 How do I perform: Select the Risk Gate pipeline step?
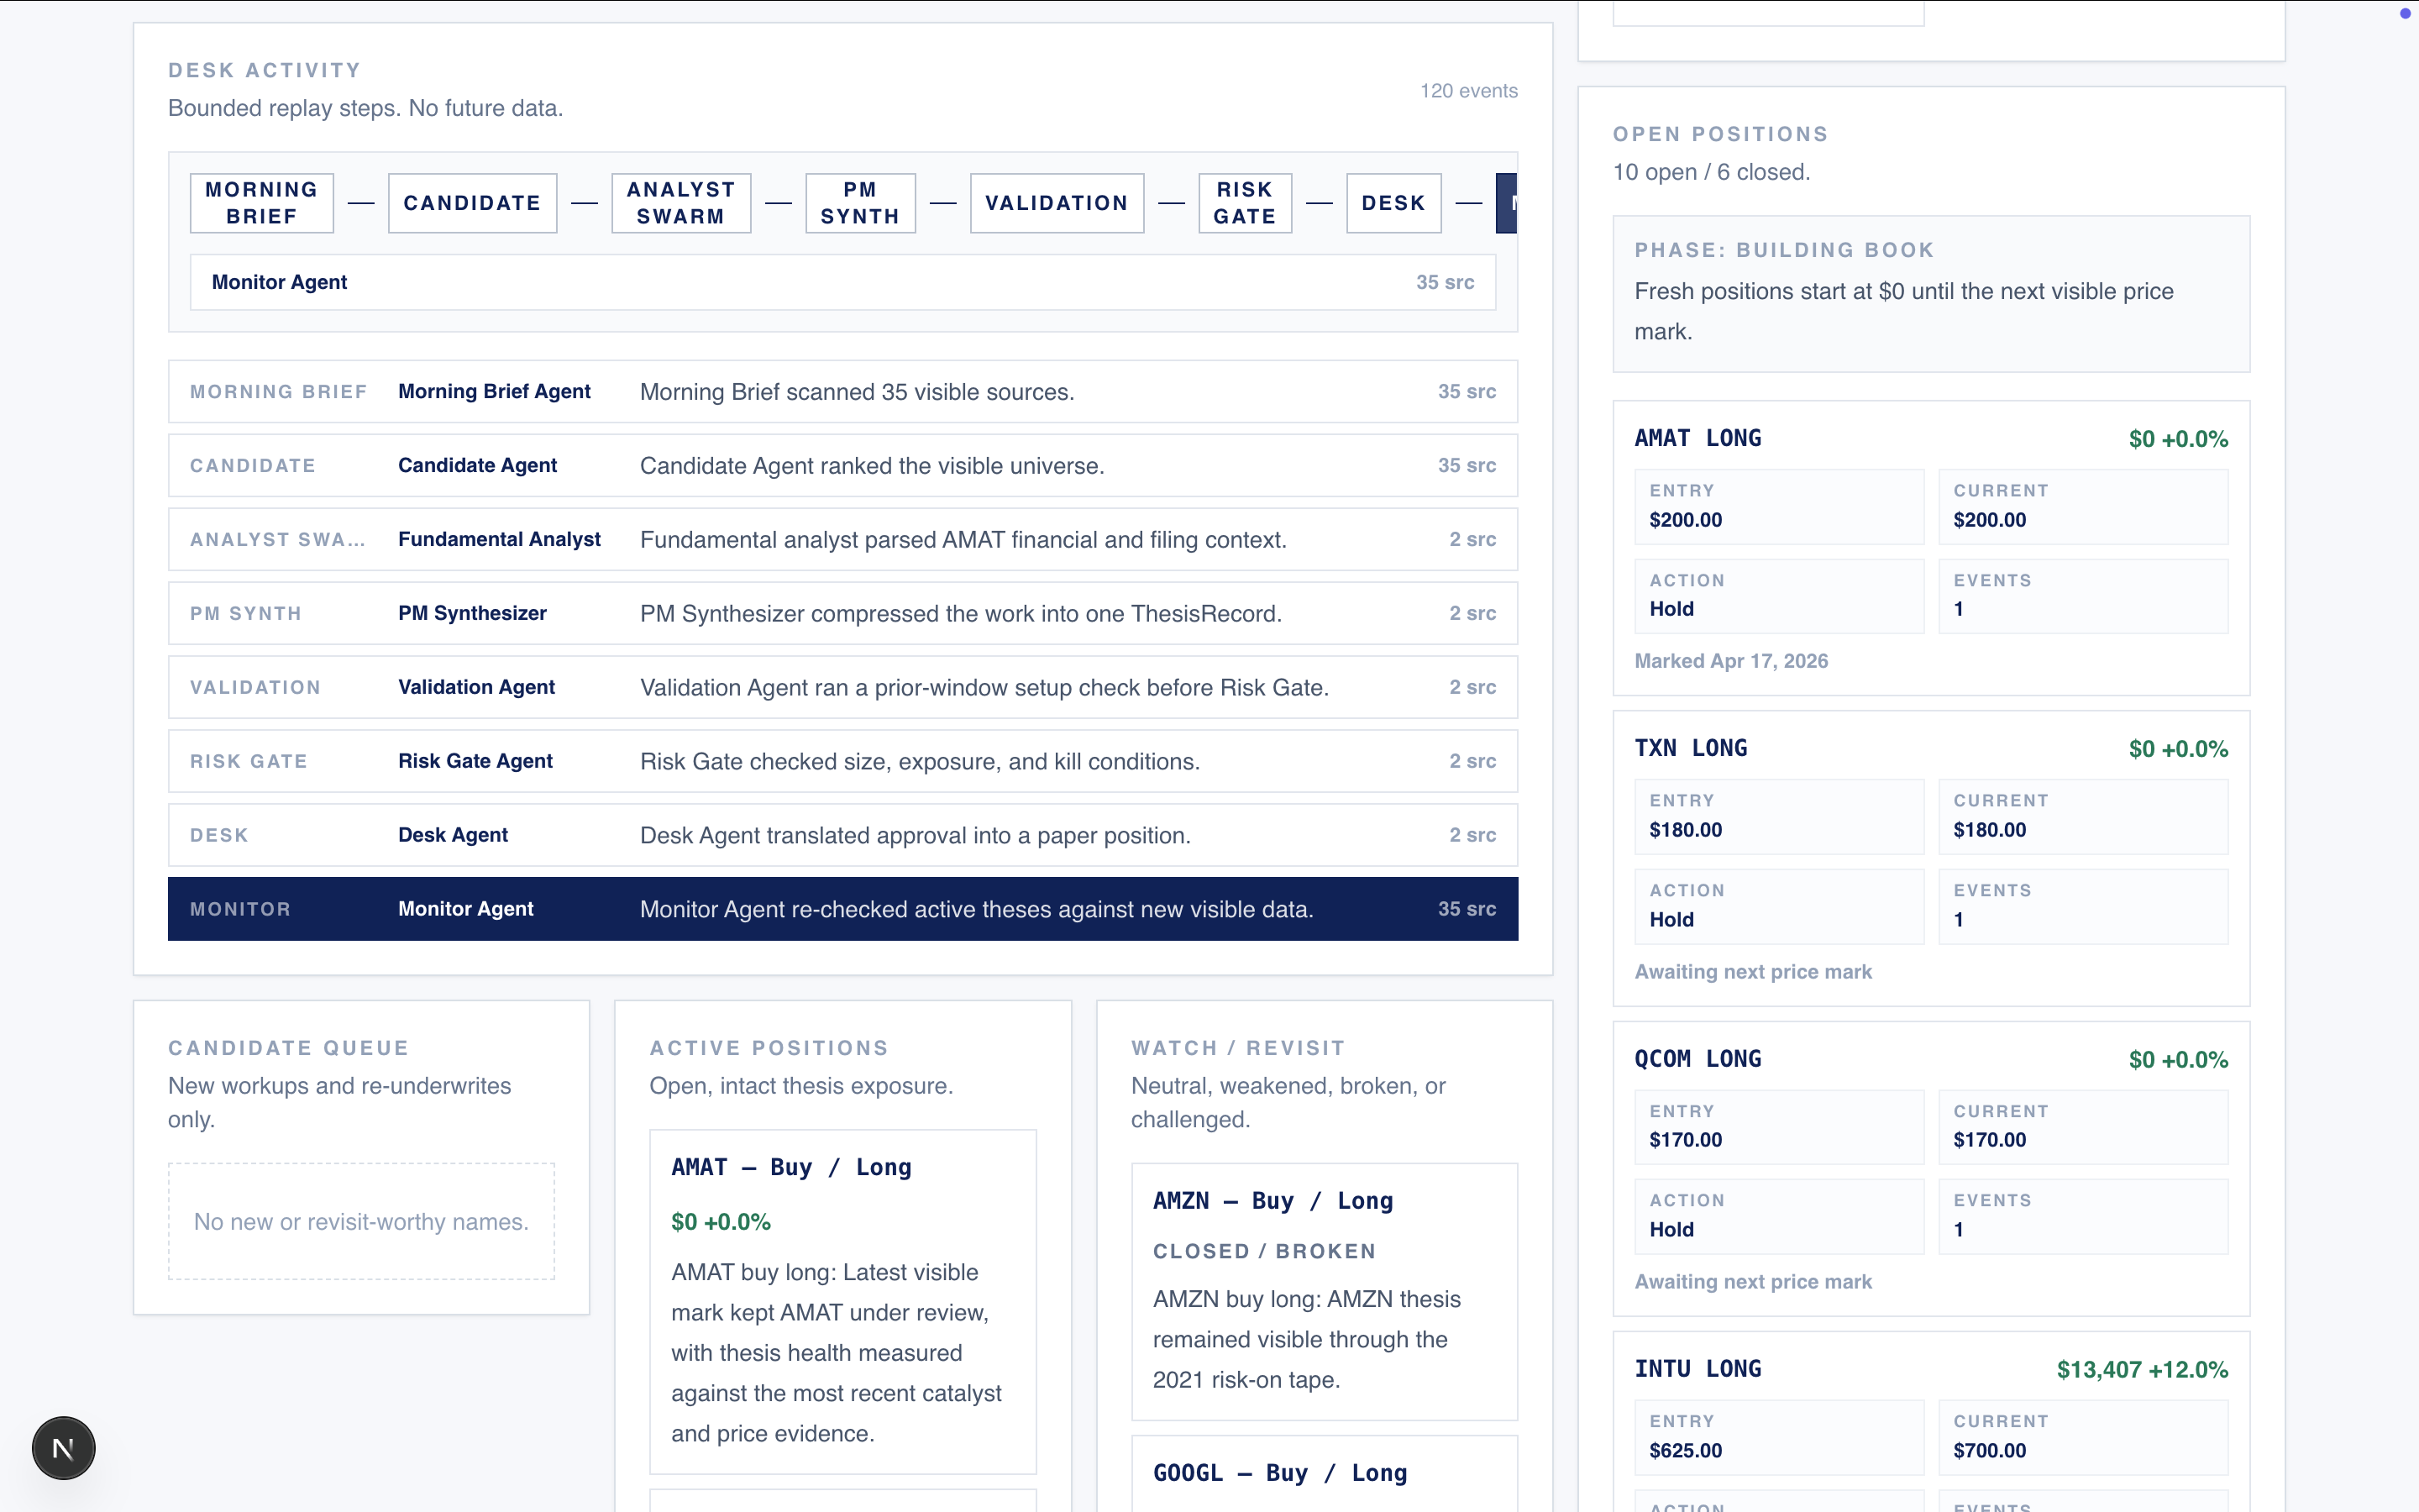(x=1243, y=203)
